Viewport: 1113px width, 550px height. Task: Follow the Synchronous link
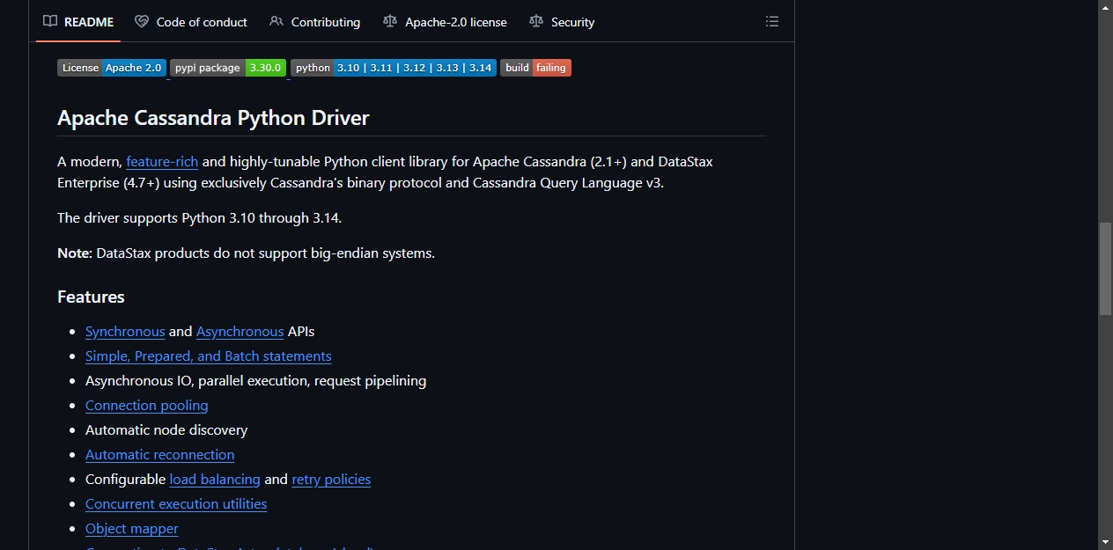[125, 332]
